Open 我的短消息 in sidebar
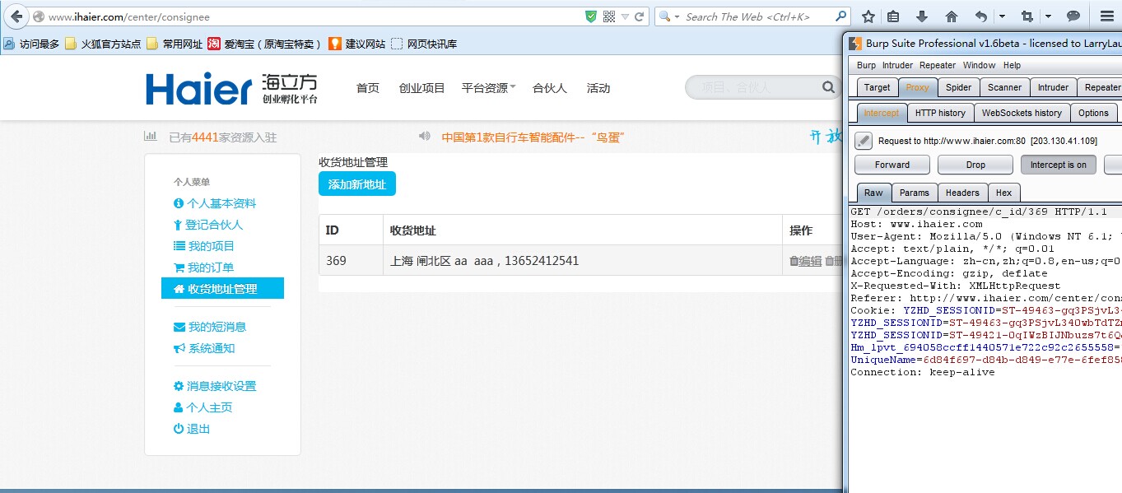The height and width of the screenshot is (493, 1122). (210, 327)
